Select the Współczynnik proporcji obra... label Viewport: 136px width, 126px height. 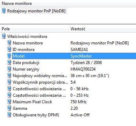40,82
